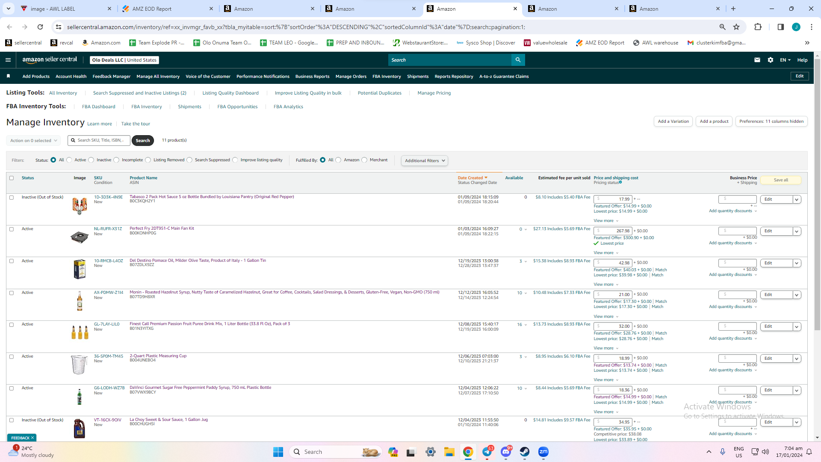Open Business Reports in the navigation bar
821x462 pixels.
point(312,77)
